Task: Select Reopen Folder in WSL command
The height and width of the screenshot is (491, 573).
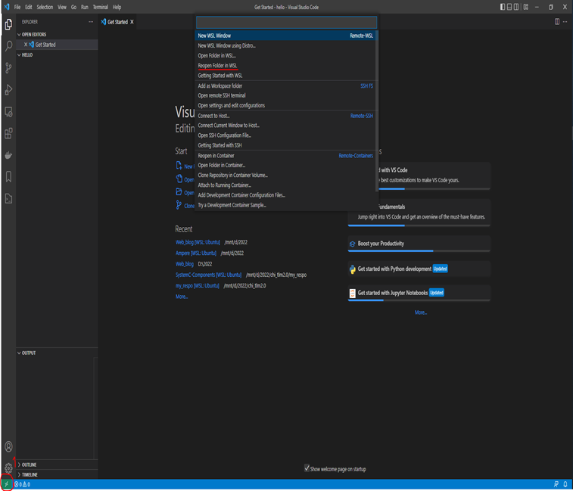Action: tap(285, 65)
